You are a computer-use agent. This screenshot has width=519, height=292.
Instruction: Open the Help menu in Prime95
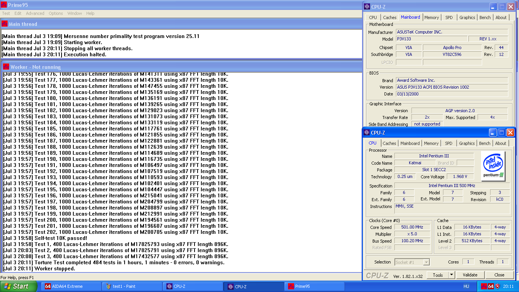coord(90,13)
